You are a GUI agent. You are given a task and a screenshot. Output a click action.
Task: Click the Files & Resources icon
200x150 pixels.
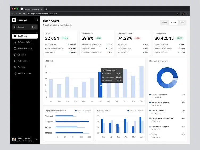15,48
